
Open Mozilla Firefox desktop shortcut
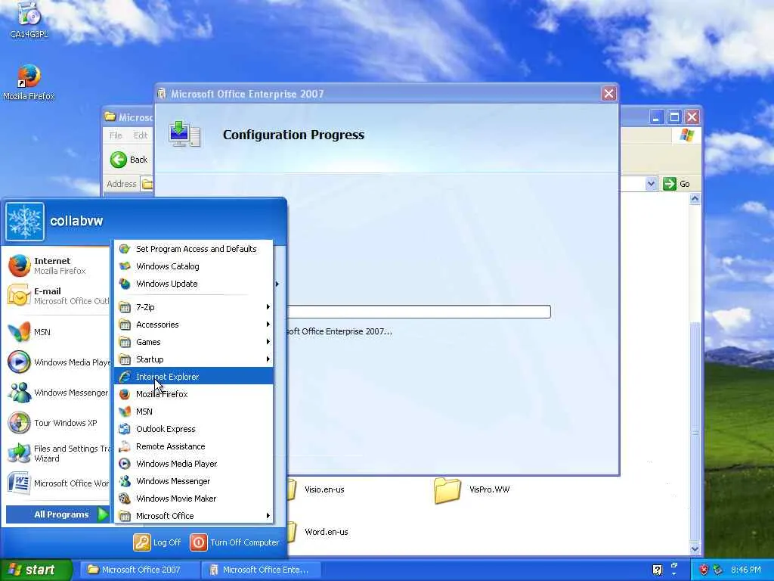coord(29,82)
